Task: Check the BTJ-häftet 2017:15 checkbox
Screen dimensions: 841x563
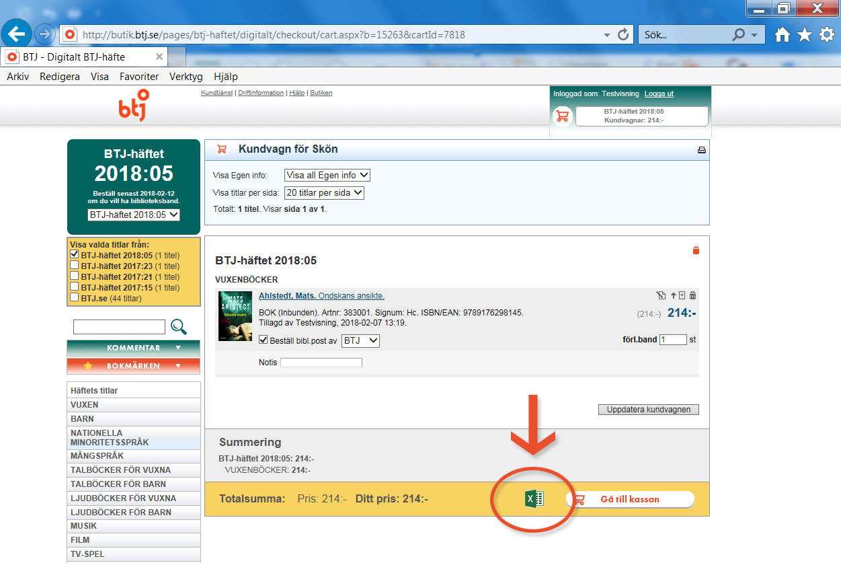Action: (x=75, y=287)
